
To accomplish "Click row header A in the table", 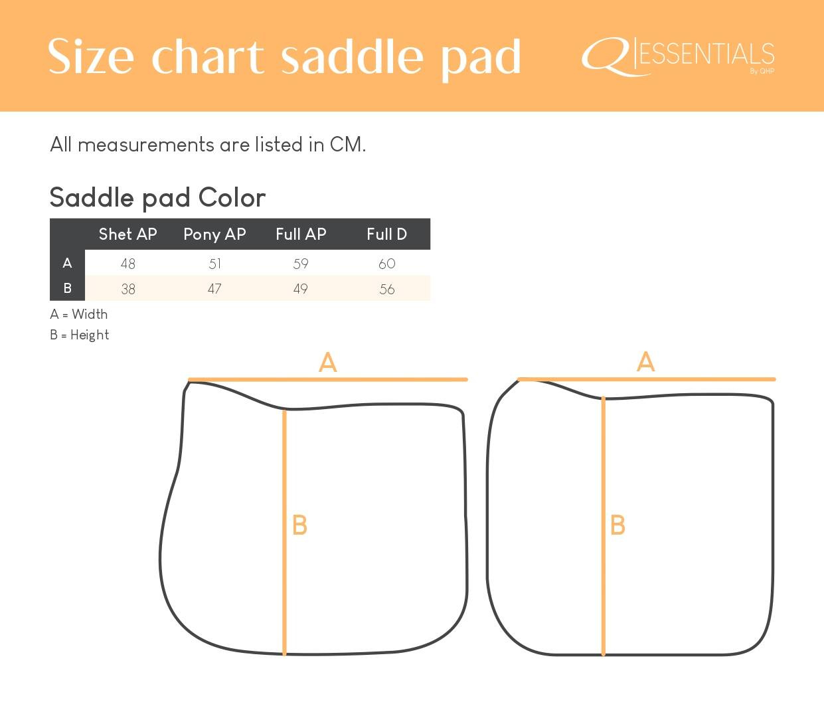I will [x=67, y=263].
